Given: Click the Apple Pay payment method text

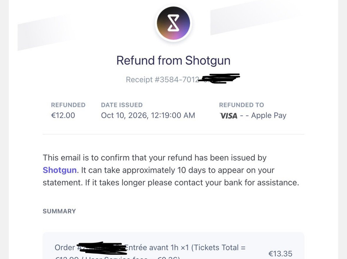Looking at the screenshot, I should pyautogui.click(x=269, y=115).
